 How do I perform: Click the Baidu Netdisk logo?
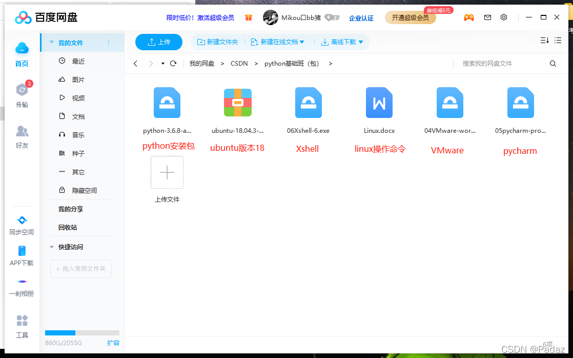point(46,17)
